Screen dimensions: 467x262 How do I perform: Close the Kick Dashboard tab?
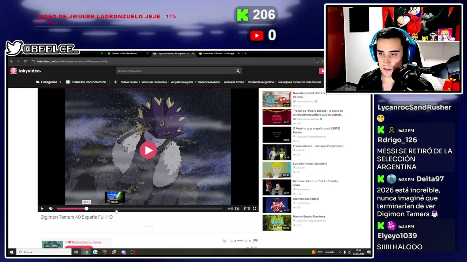(x=147, y=53)
